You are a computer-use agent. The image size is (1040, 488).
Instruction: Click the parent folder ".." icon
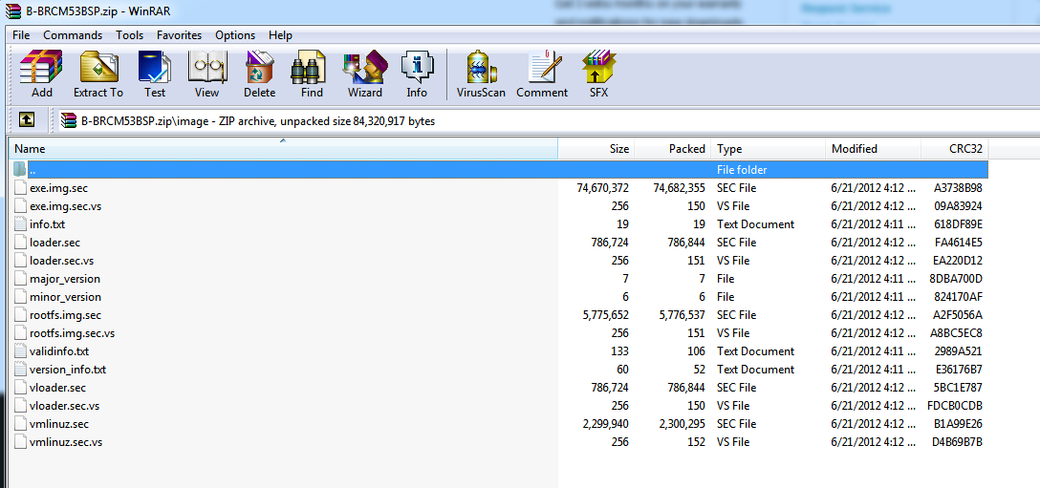[x=20, y=170]
